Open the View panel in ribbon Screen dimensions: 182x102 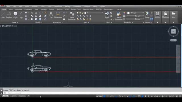[x=174, y=15]
